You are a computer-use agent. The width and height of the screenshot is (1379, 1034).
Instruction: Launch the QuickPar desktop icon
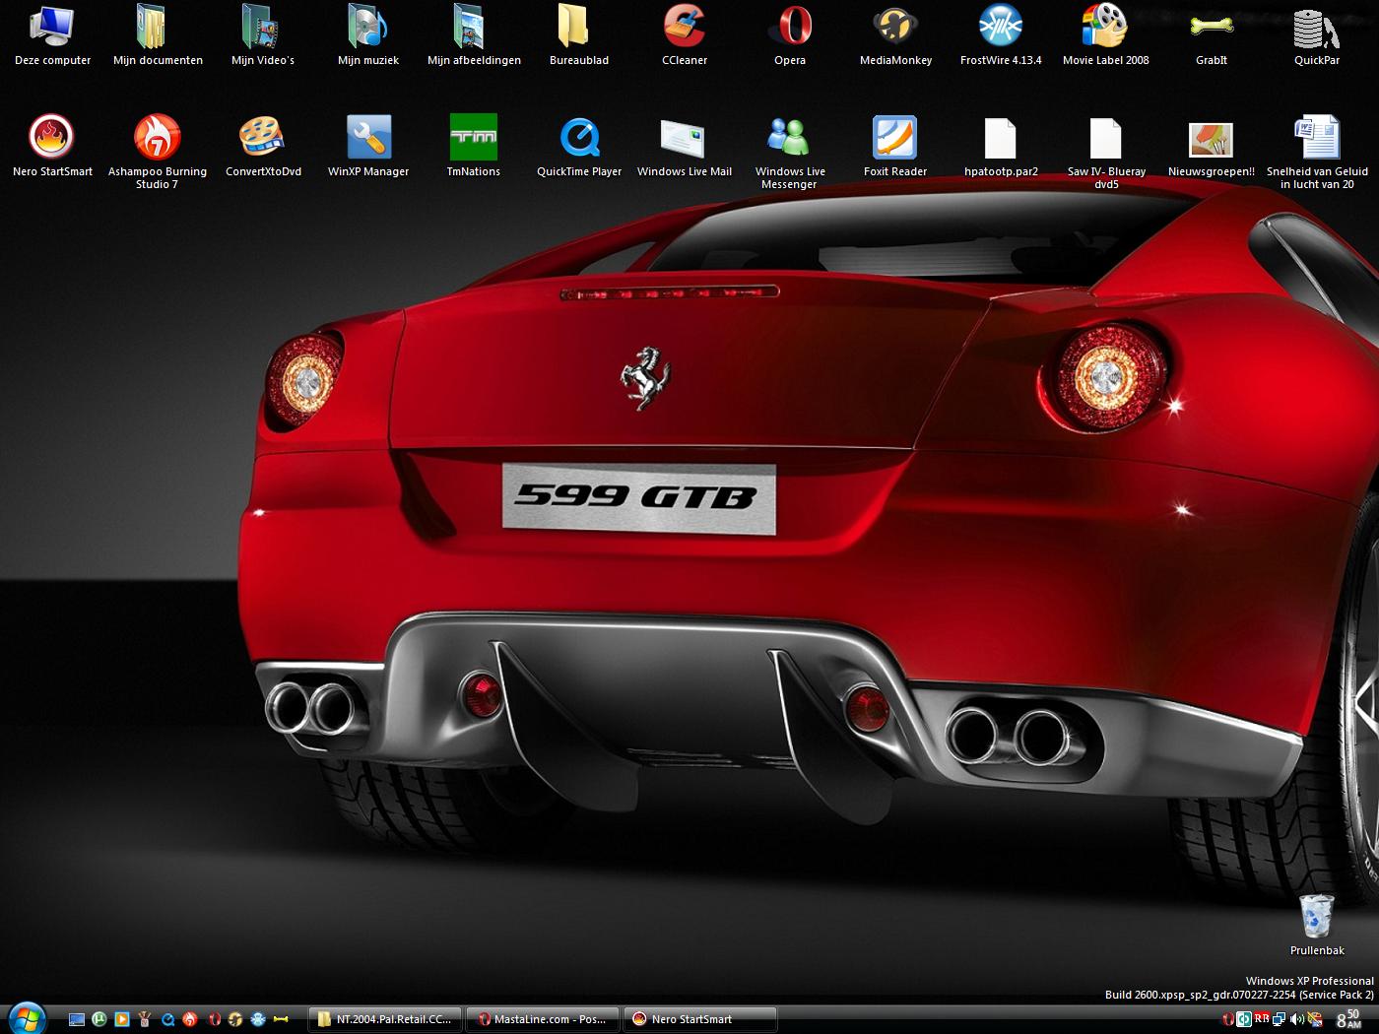click(1317, 35)
